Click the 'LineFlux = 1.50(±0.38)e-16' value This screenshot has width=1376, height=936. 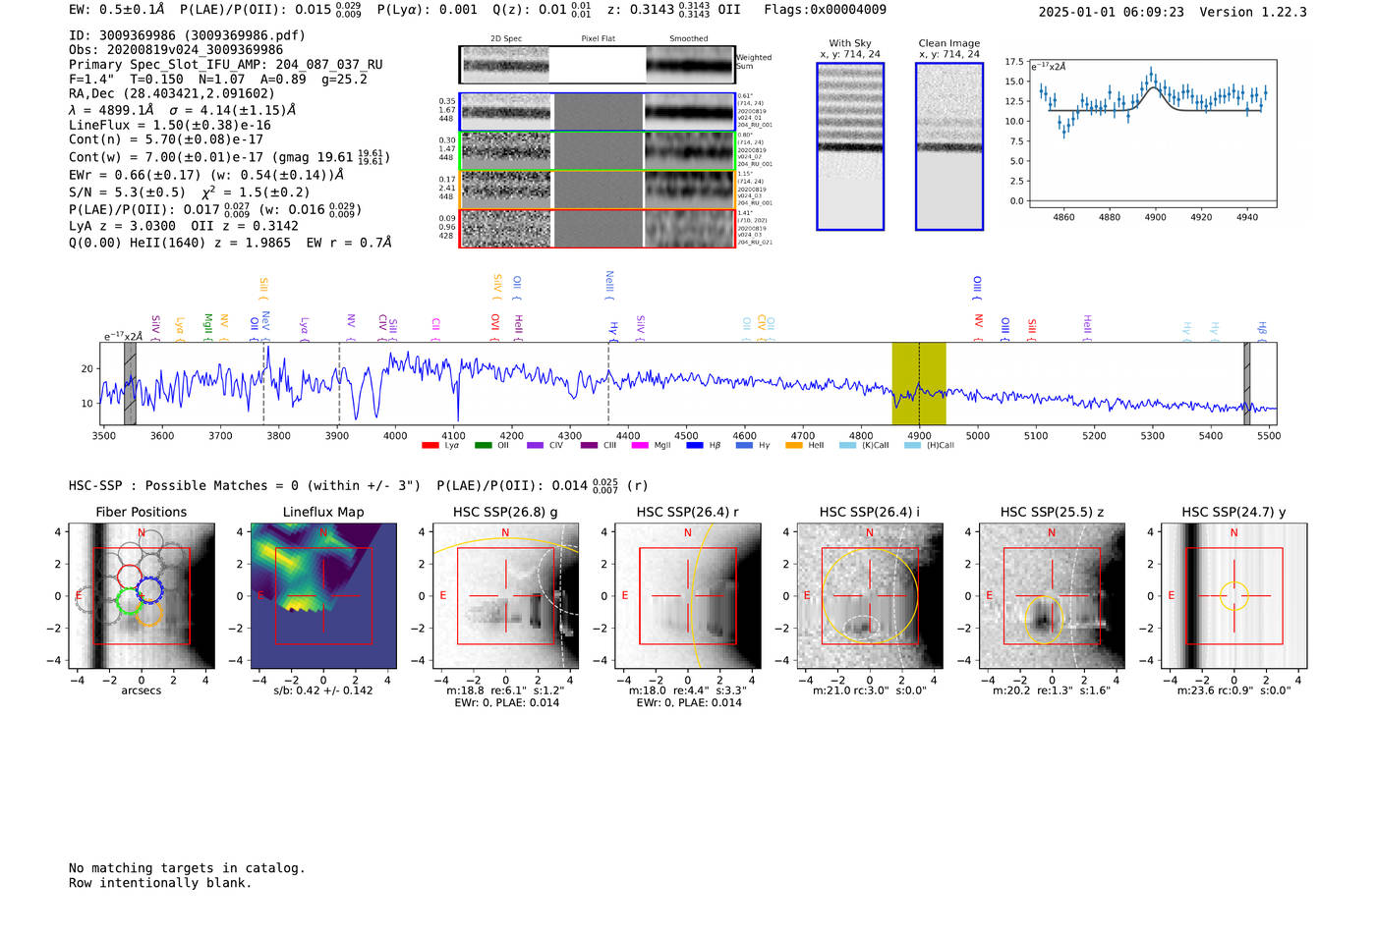[170, 126]
